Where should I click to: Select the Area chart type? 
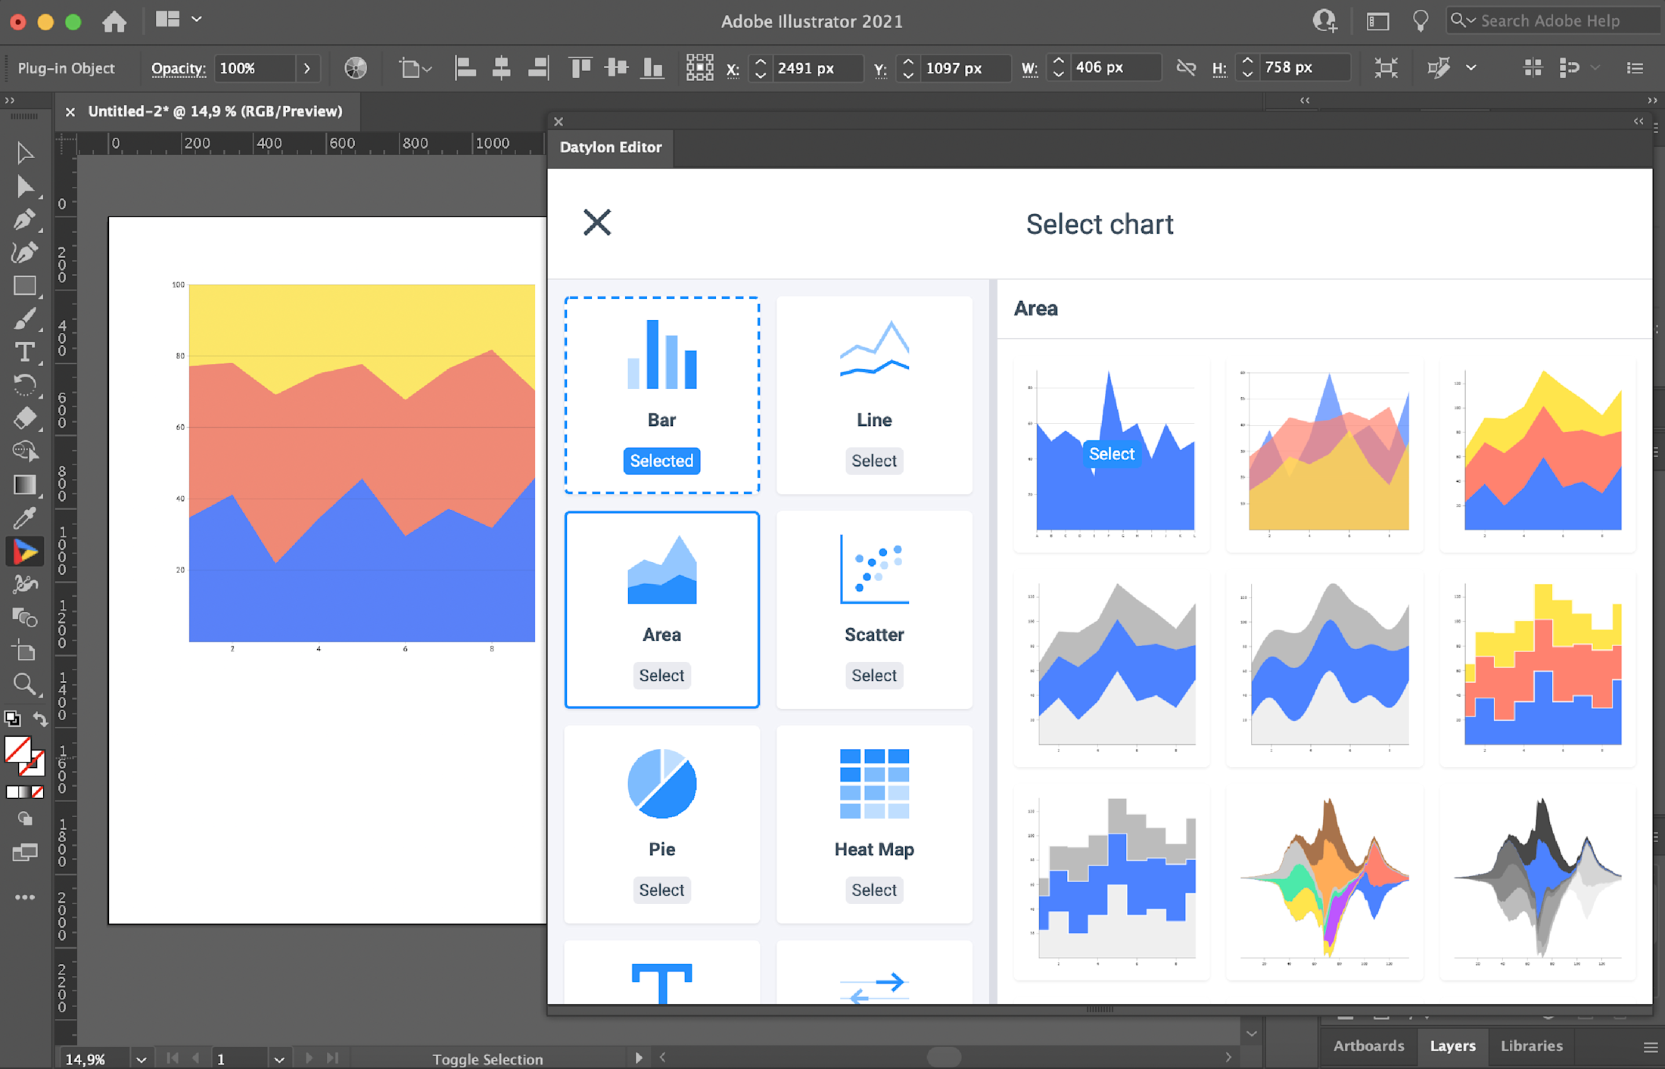tap(661, 676)
